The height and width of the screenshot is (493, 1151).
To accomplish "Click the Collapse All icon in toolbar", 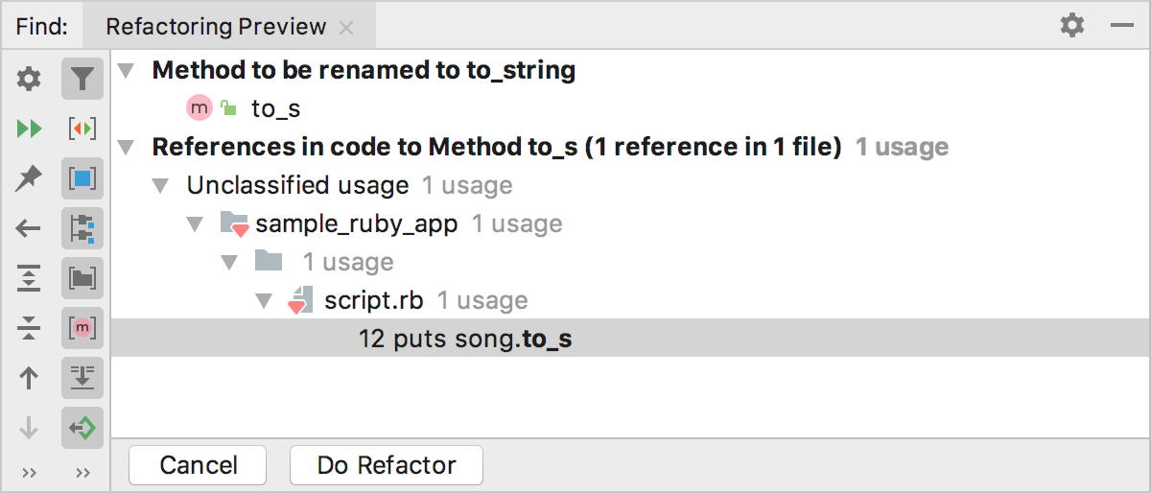I will click(x=30, y=328).
